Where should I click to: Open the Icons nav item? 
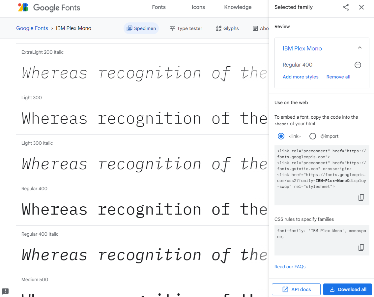198,7
